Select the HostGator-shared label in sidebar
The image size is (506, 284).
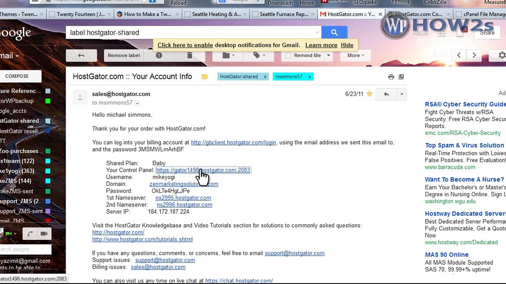19,121
